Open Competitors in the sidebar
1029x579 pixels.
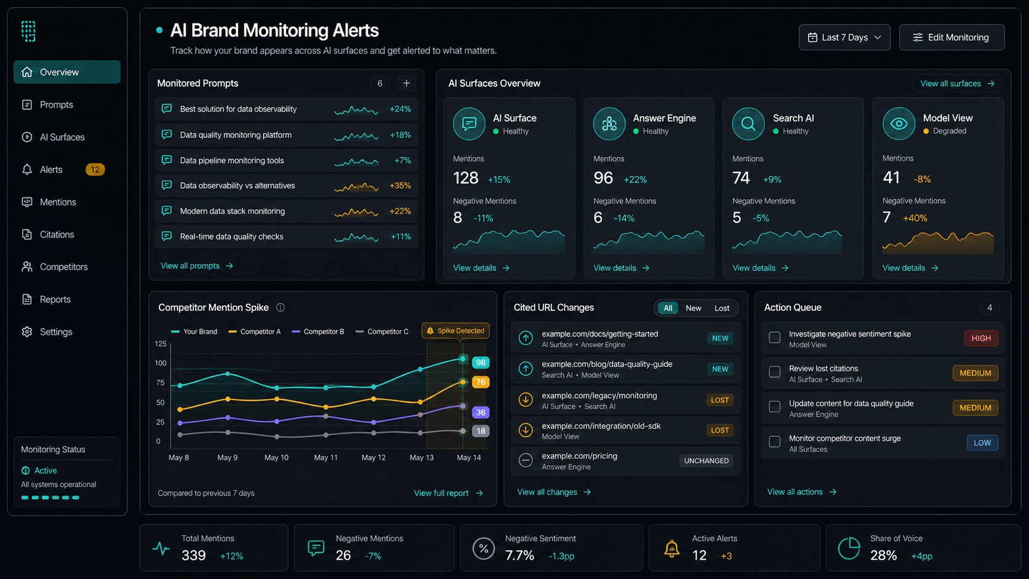(67, 267)
